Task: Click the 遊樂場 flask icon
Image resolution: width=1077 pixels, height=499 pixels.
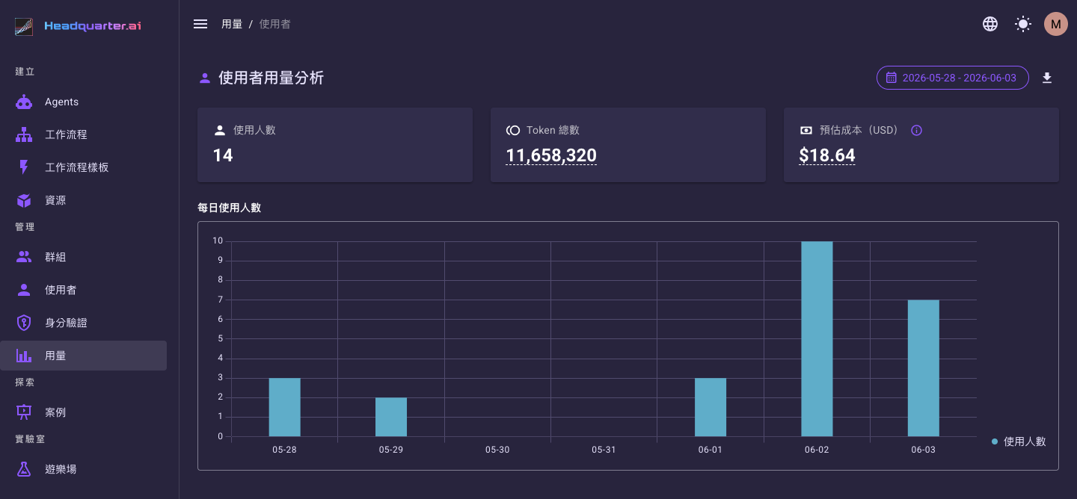Action: (x=24, y=469)
